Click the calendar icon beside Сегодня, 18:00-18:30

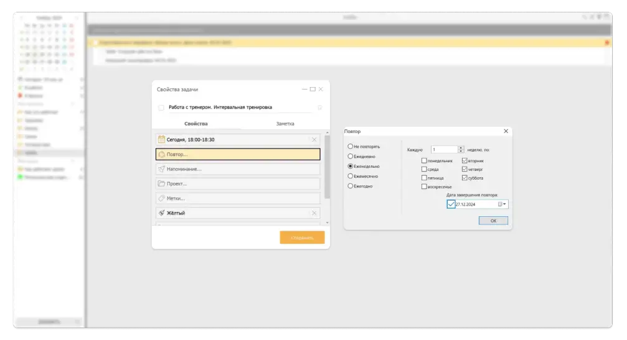(161, 140)
